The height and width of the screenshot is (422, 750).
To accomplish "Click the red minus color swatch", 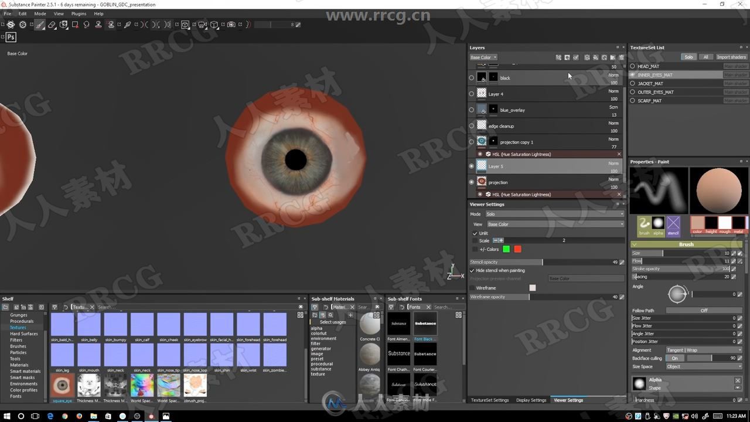I will [x=517, y=249].
